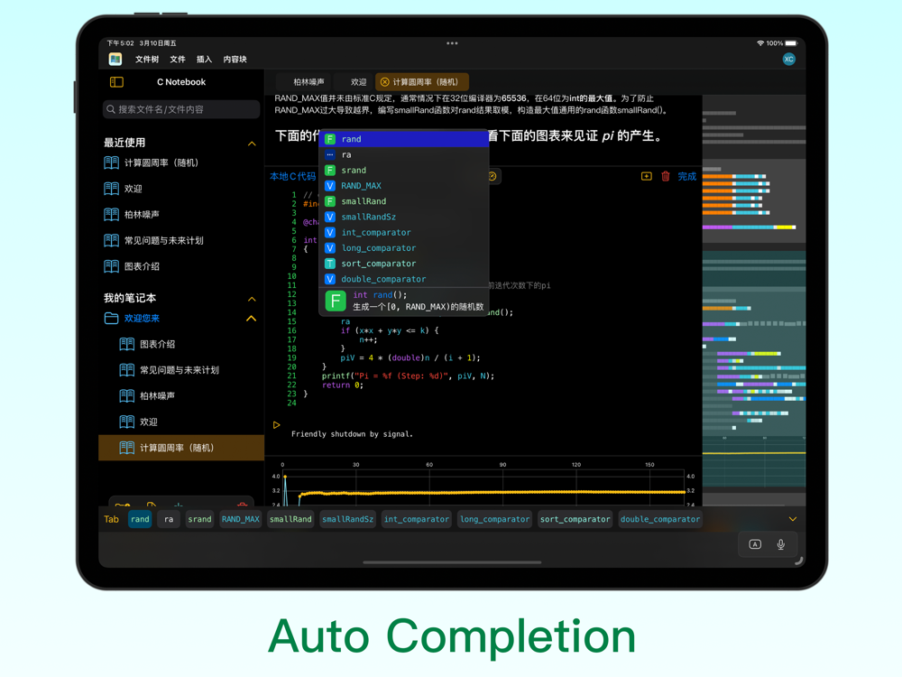Click the add cell icon
Image resolution: width=902 pixels, height=677 pixels.
[647, 176]
